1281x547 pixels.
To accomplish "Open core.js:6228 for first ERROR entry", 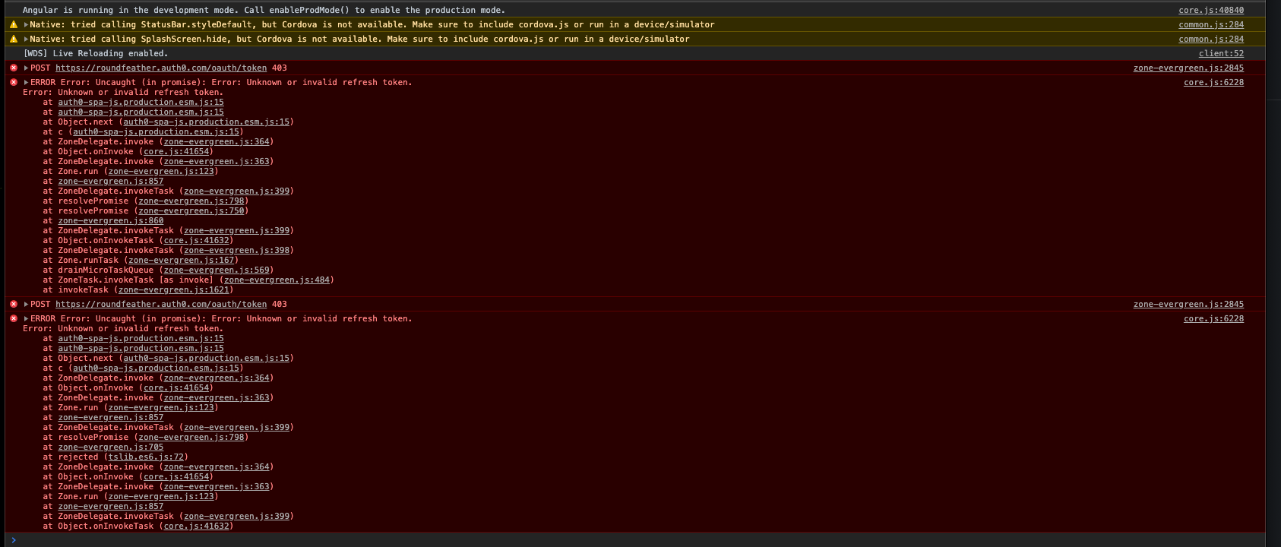I will coord(1213,82).
